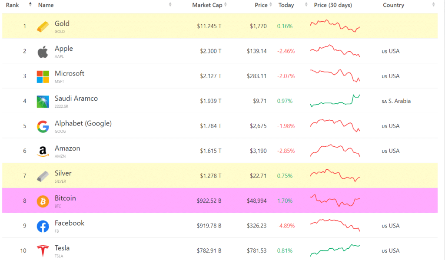This screenshot has width=445, height=260.
Task: Click Gold's 30-day price chart
Action: click(x=335, y=26)
